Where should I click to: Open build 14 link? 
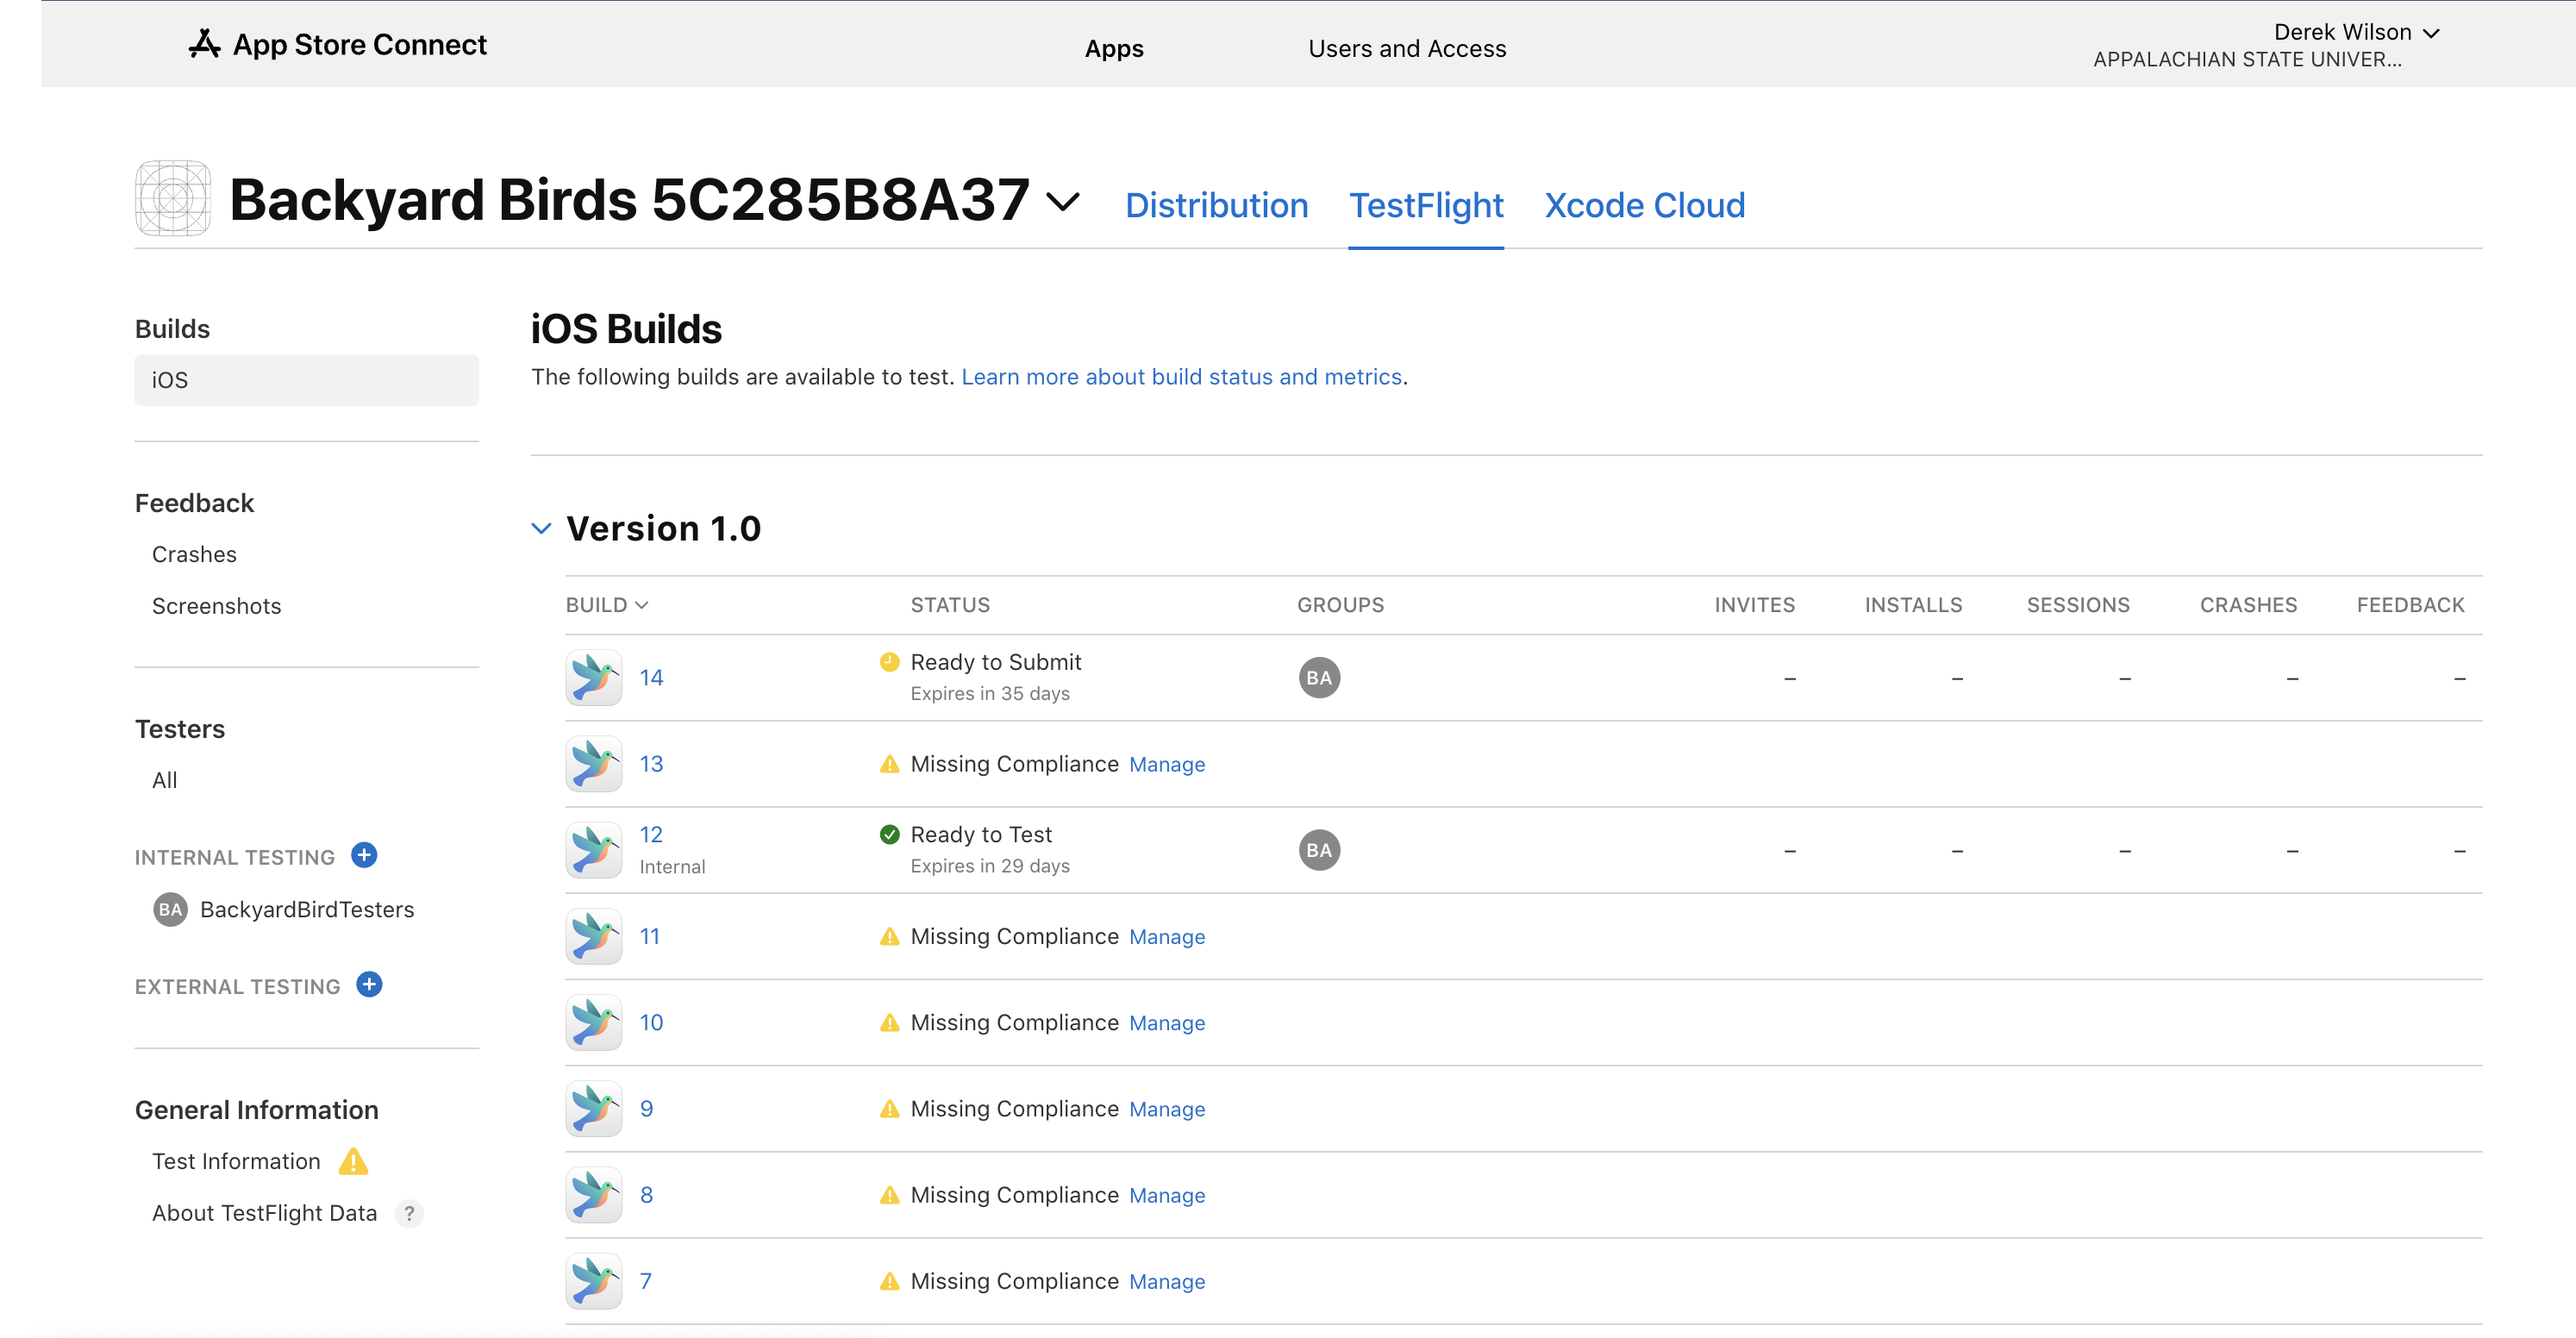point(651,677)
